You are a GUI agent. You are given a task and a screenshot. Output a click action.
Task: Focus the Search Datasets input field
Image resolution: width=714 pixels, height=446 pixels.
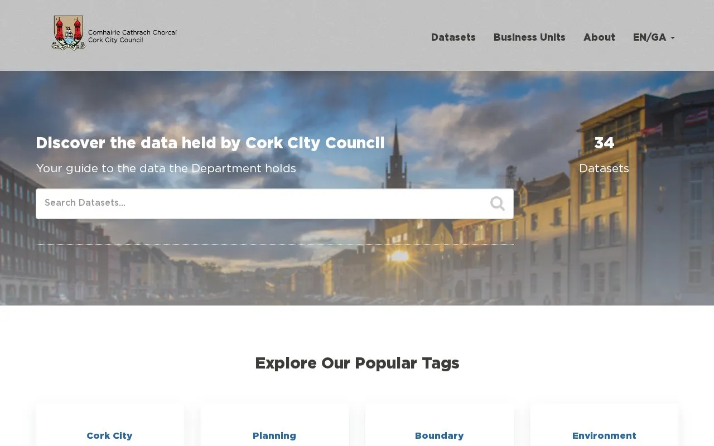coord(274,203)
